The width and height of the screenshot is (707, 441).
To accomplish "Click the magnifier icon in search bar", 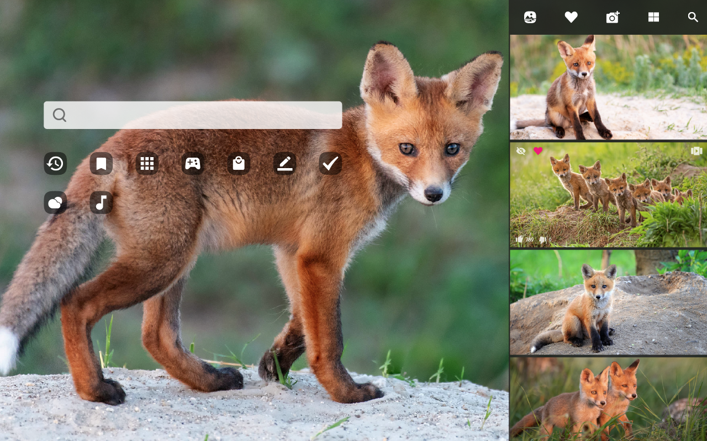I will point(60,115).
